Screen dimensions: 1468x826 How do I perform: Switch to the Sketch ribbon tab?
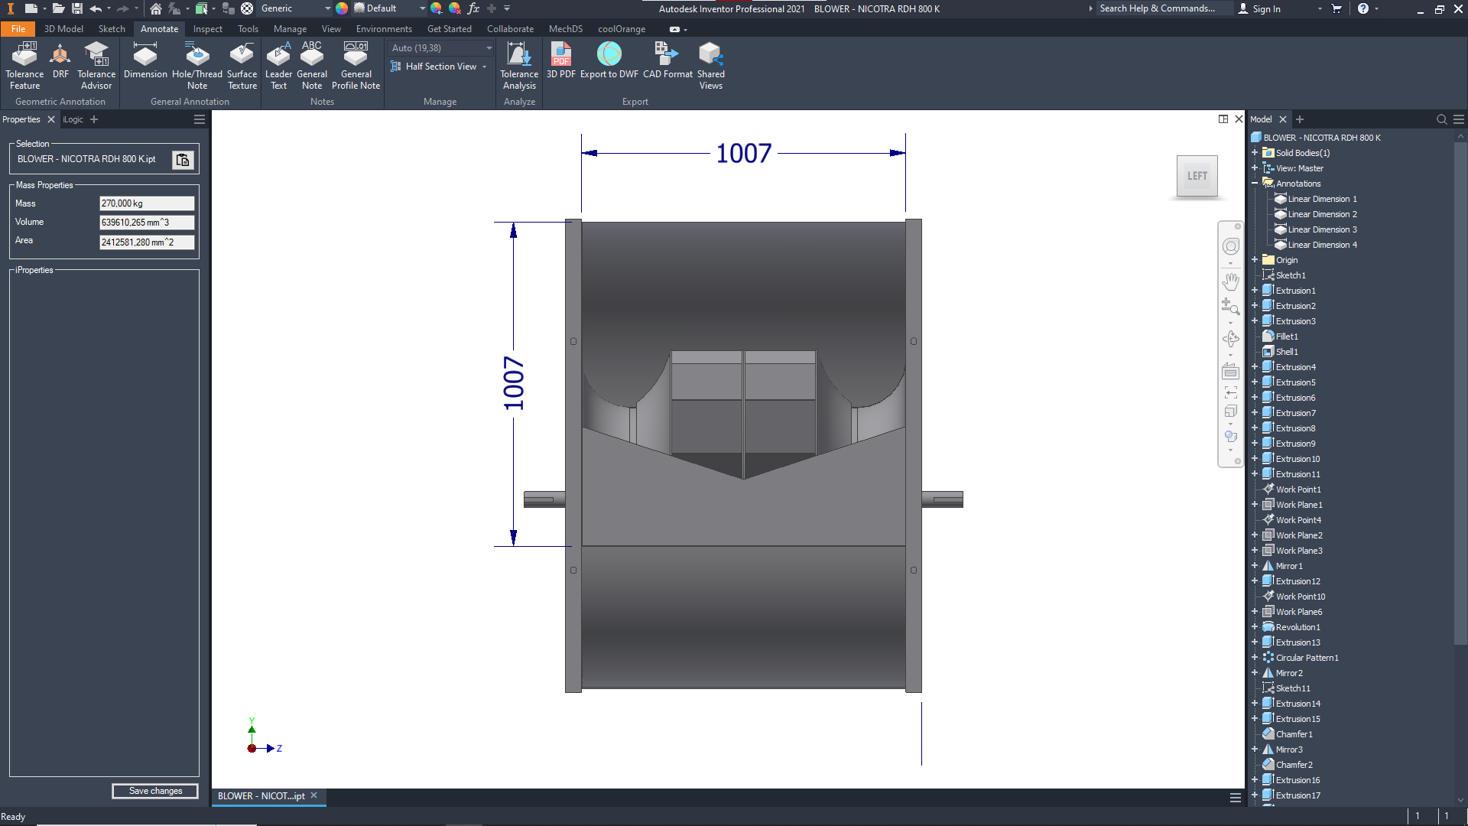[112, 29]
